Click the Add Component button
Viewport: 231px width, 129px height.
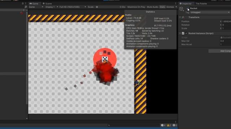(220, 51)
